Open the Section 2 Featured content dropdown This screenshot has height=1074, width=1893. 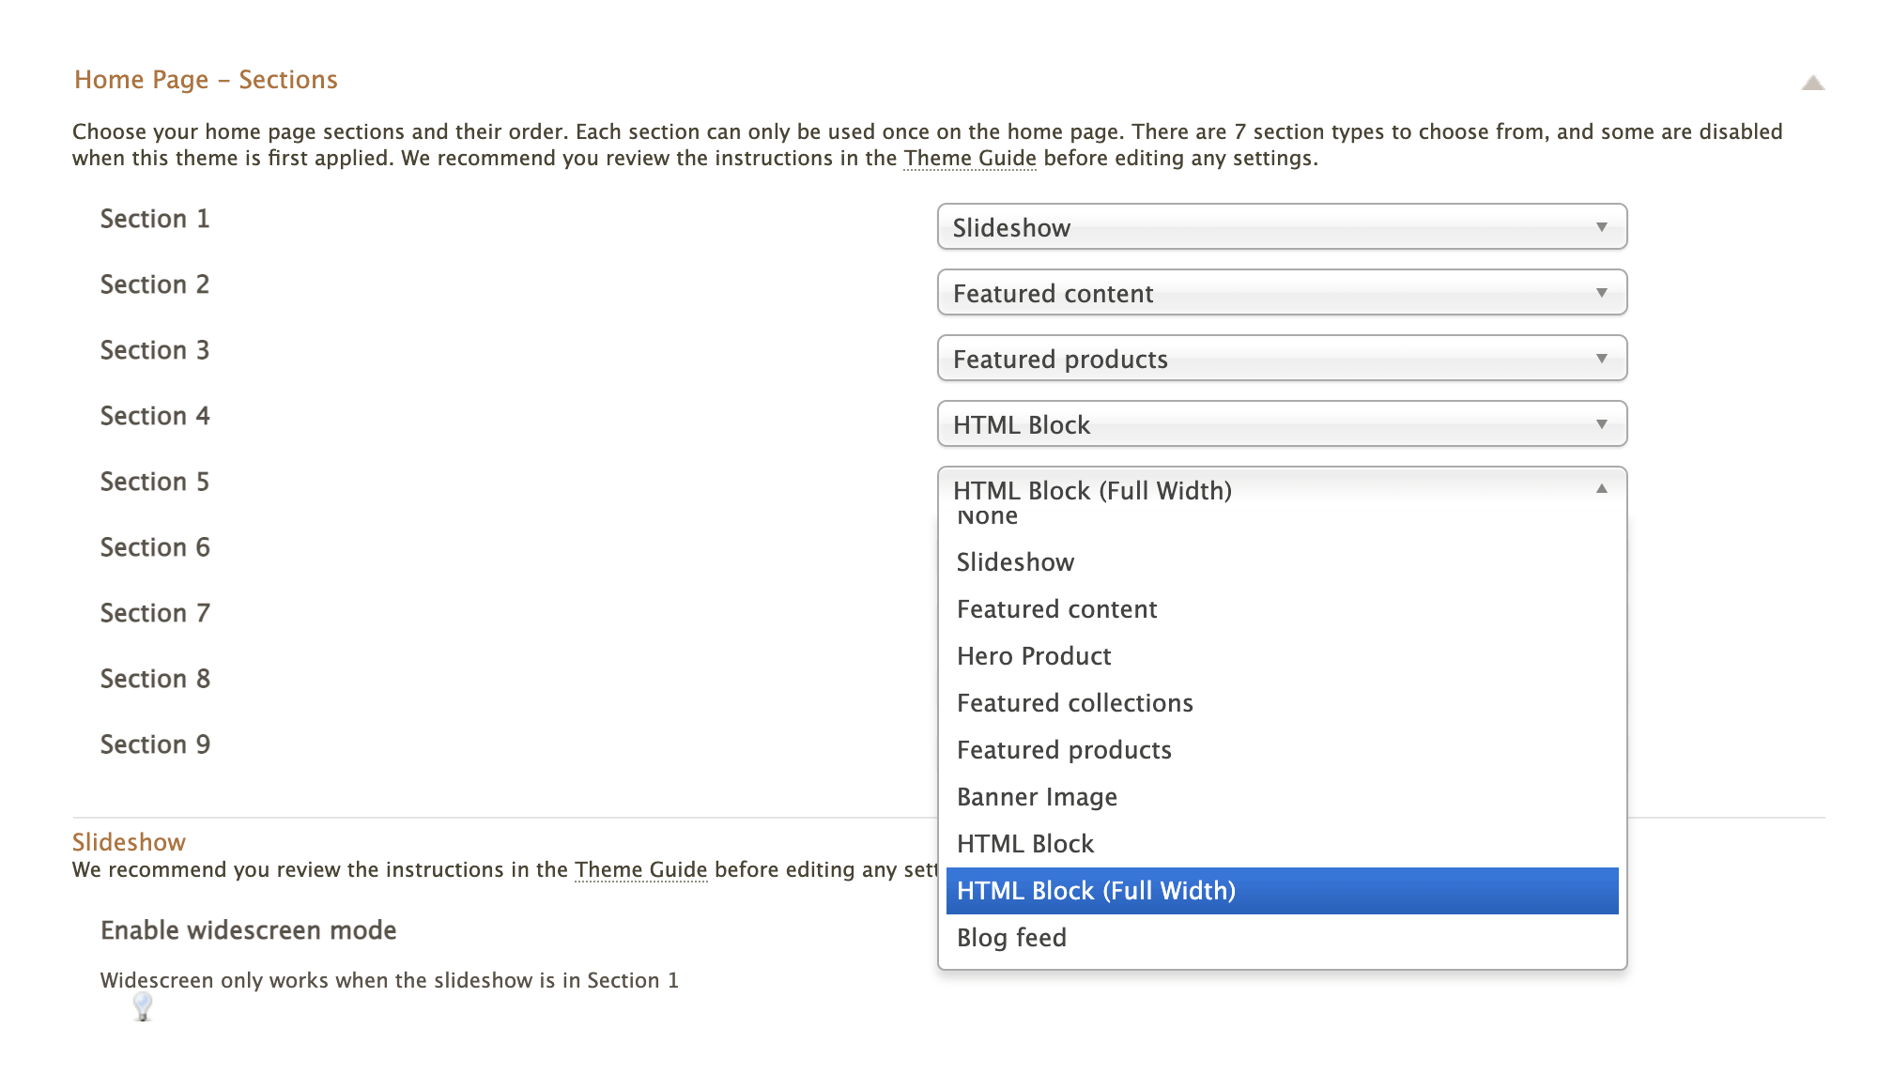point(1281,293)
